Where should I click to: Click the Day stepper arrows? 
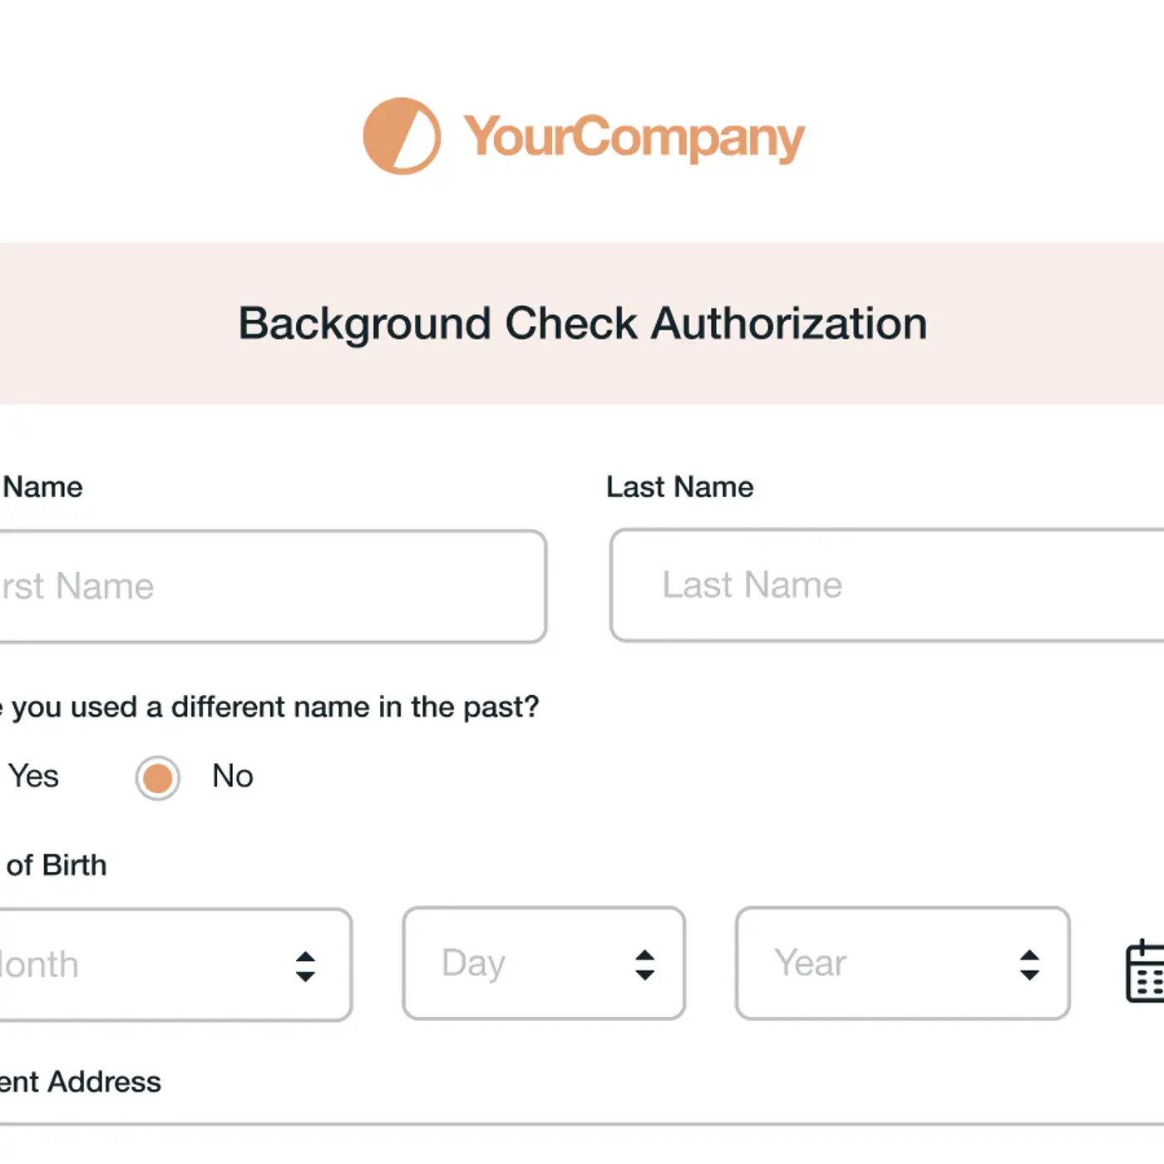(646, 964)
